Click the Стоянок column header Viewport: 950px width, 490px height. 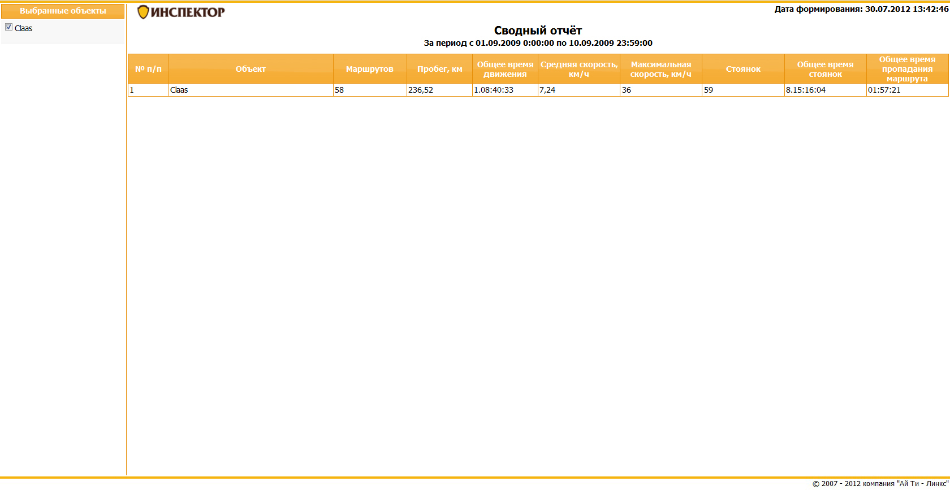pos(743,69)
